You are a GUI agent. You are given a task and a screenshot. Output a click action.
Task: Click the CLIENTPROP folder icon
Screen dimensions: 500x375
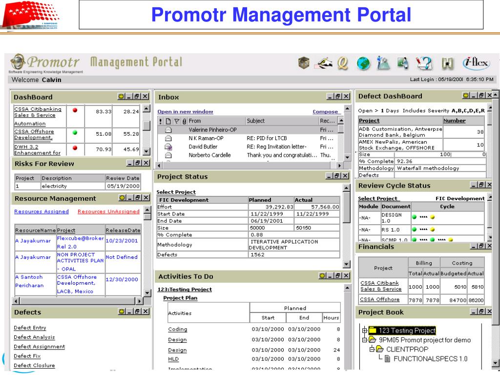tap(379, 349)
